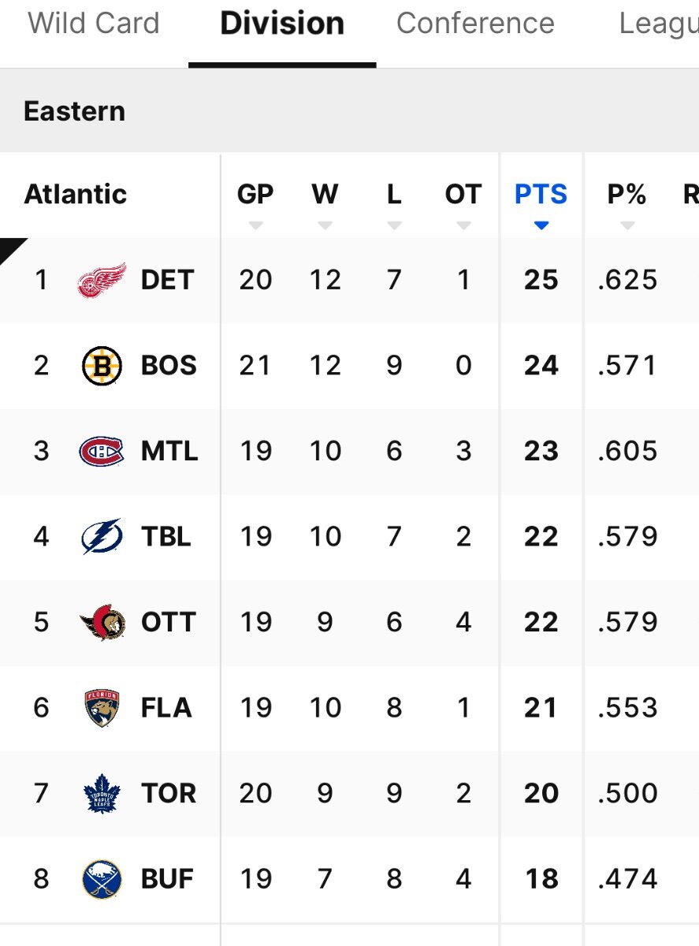Open the TOR team link
Screen dimensions: 699x946
pos(169,793)
